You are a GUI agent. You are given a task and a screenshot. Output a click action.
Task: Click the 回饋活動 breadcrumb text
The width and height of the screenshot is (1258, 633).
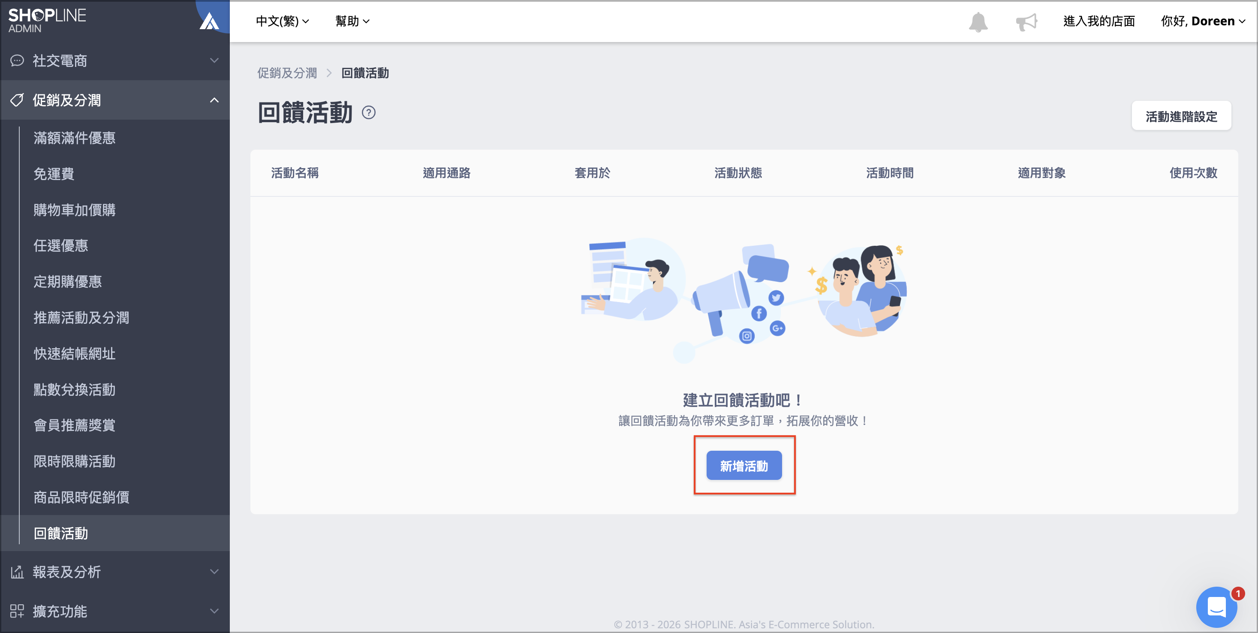(365, 73)
